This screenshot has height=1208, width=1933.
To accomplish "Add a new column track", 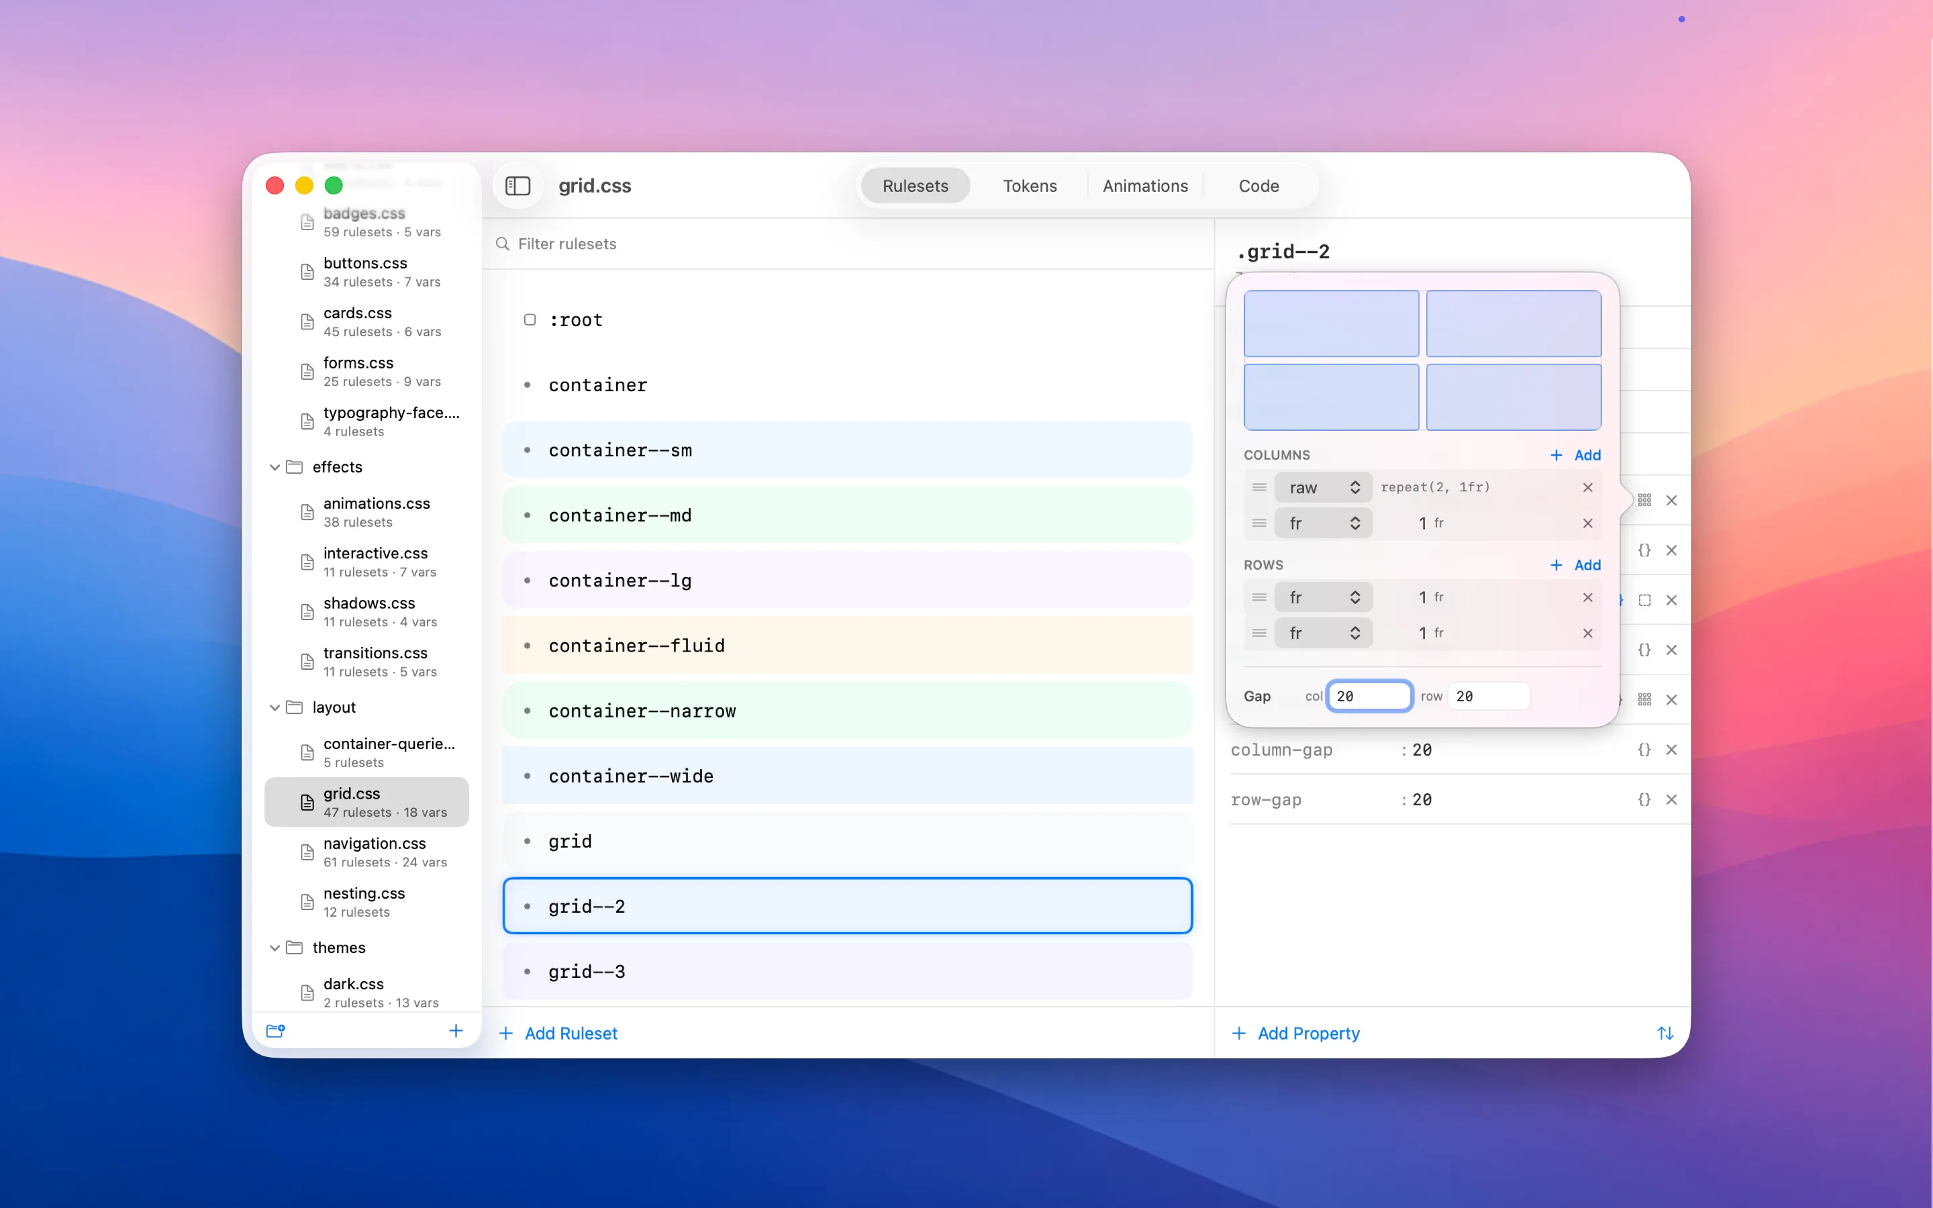I will tap(1575, 454).
